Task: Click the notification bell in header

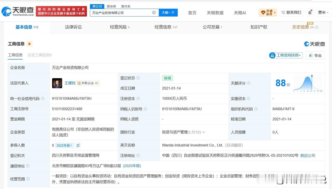Action: tap(310, 12)
